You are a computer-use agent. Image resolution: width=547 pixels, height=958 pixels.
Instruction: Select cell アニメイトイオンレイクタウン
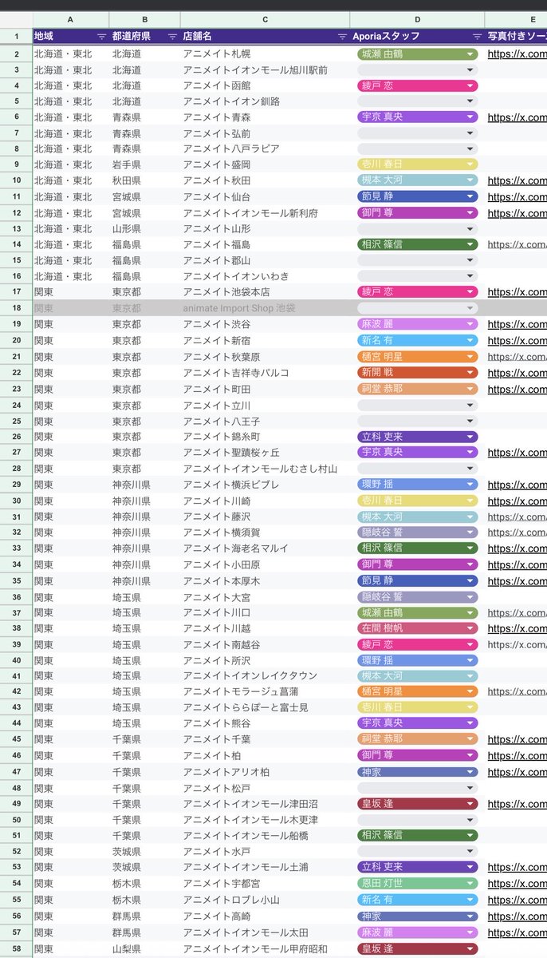[265, 676]
